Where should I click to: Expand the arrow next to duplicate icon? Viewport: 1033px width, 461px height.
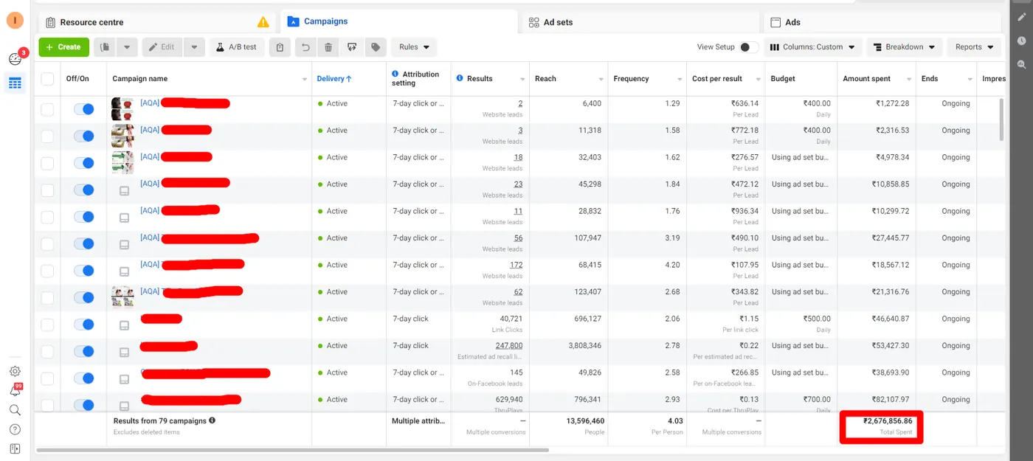pyautogui.click(x=126, y=47)
